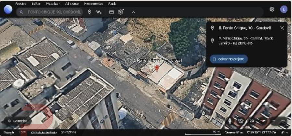
Task: Open the Camadas layers panel
Action: tap(18, 121)
